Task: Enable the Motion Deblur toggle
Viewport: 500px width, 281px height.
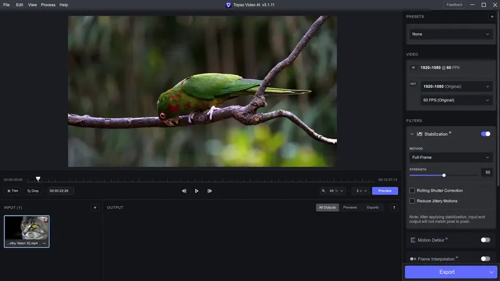Action: (x=485, y=240)
